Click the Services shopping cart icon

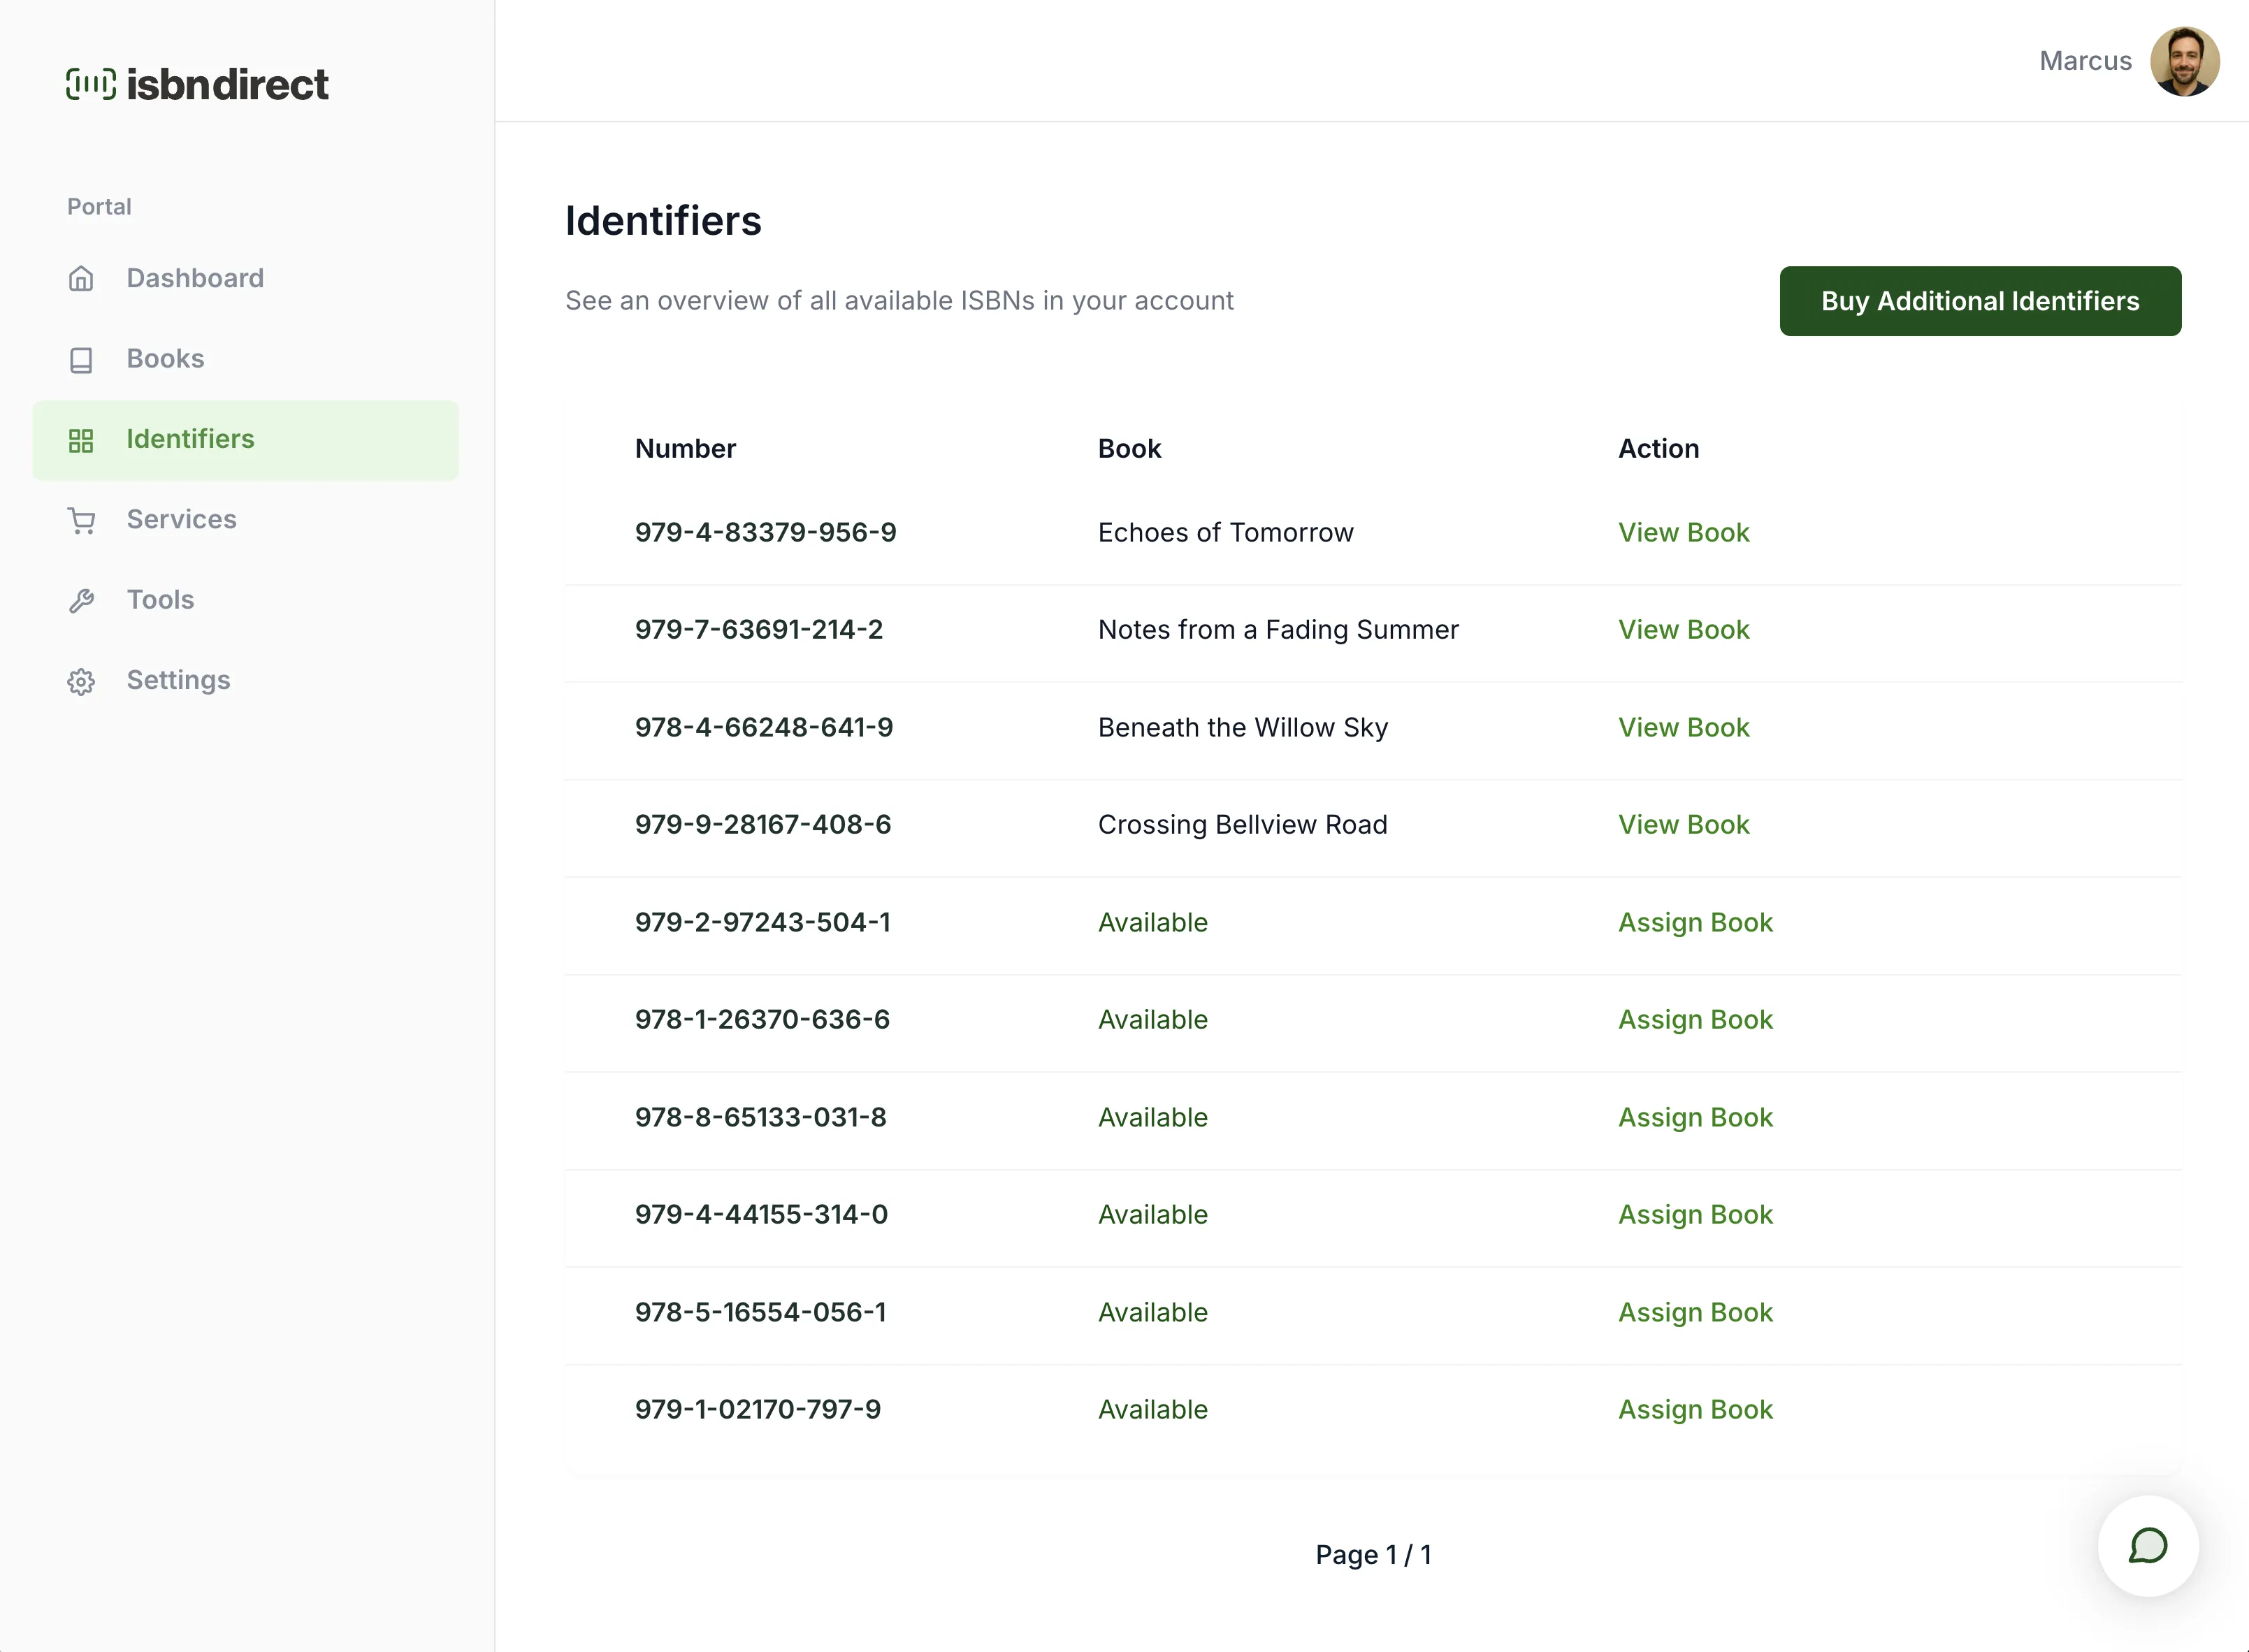coord(81,520)
